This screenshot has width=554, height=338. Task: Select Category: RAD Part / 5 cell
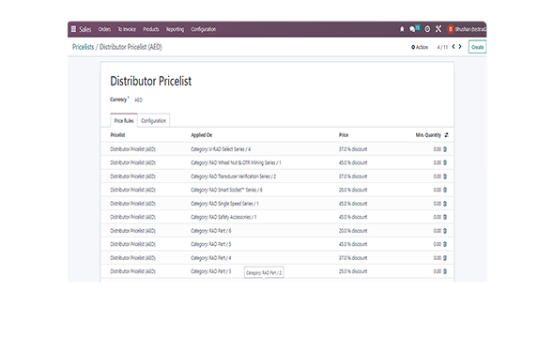click(211, 244)
